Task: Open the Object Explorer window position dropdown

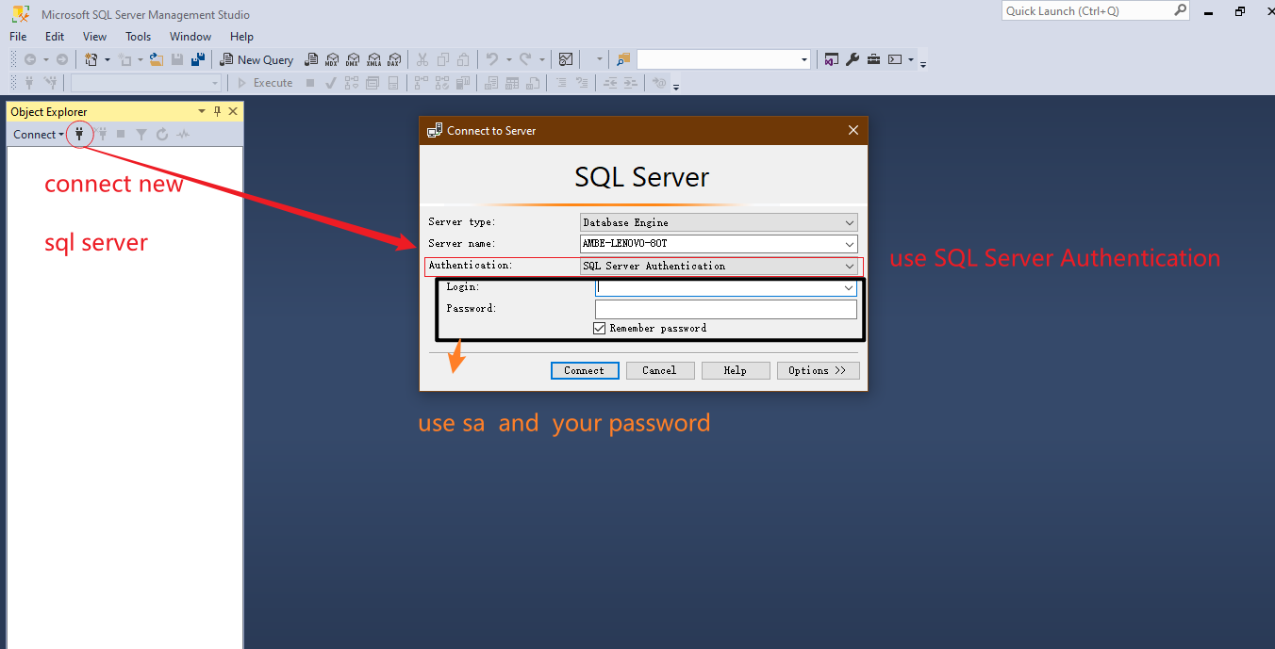Action: tap(201, 111)
